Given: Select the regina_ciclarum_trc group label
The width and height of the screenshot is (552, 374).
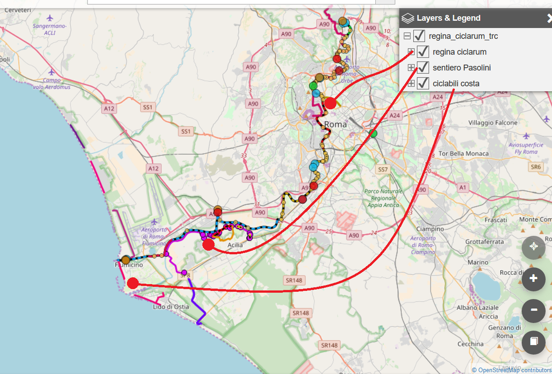Looking at the screenshot, I should pos(463,36).
